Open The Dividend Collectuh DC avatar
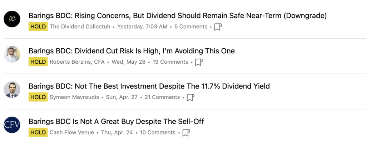366x143 pixels. pos(12,19)
